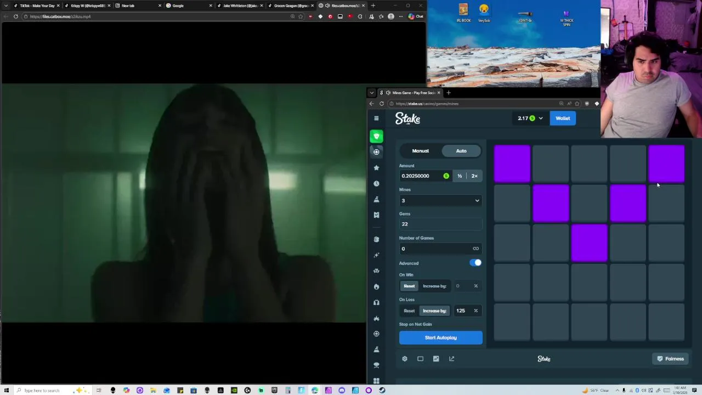
Task: Open Fairness panel with shield icon
Action: pos(670,359)
